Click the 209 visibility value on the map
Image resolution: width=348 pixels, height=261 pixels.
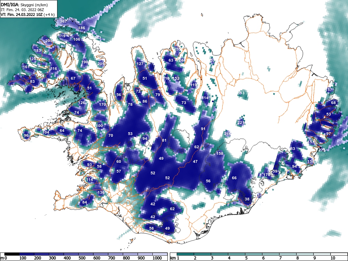(101, 64)
